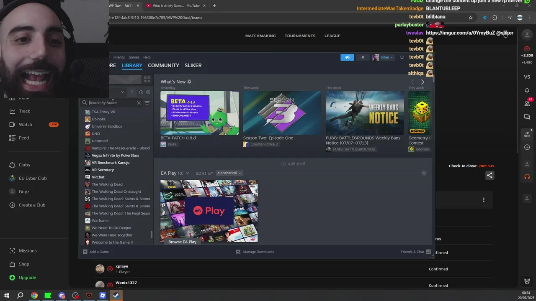Screen dimensions: 536x301
Task: Click Add a Game in Steam
Action: pyautogui.click(x=95, y=252)
